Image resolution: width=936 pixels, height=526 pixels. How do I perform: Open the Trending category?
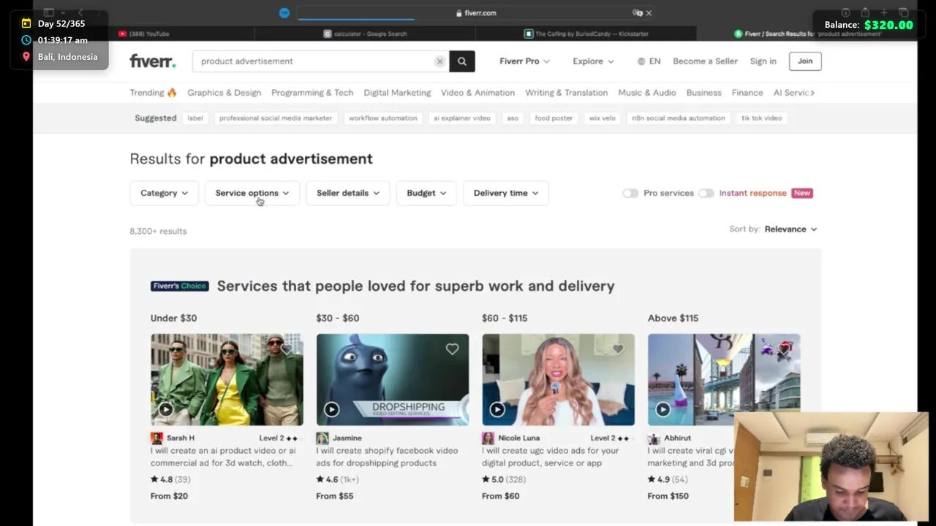pyautogui.click(x=154, y=93)
